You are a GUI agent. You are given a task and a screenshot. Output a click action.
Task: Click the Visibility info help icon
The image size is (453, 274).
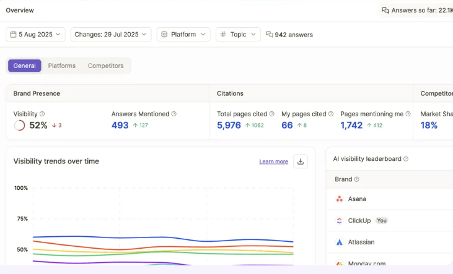click(x=42, y=114)
